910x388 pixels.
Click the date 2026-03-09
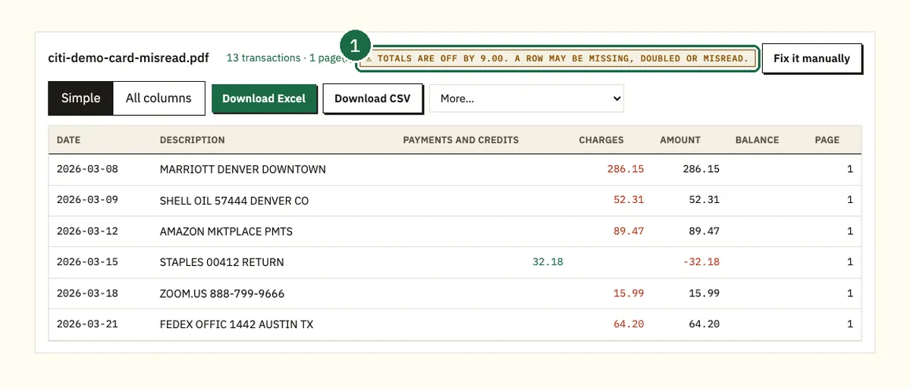coord(87,201)
